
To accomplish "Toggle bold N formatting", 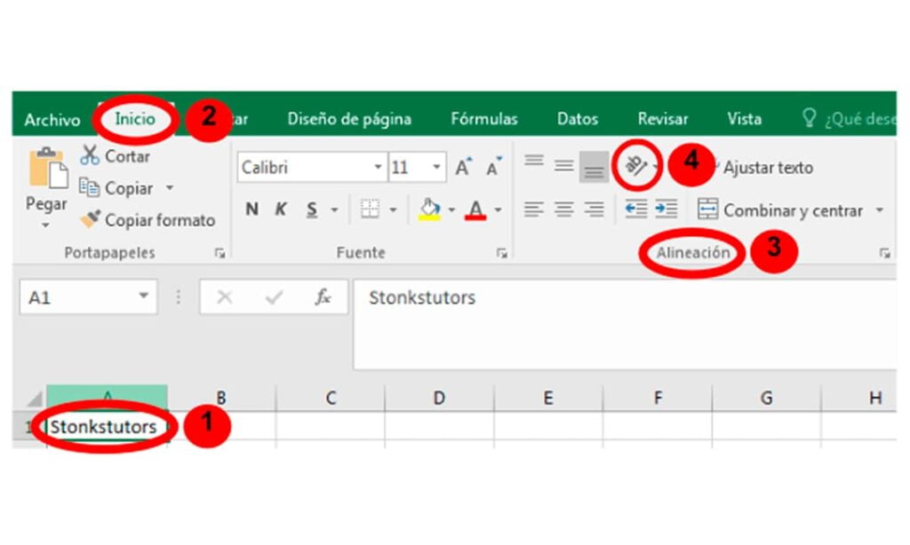I will (251, 209).
